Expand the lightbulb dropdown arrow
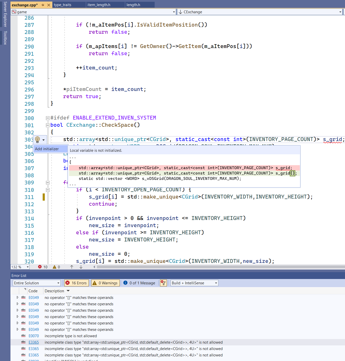This screenshot has width=345, height=361. point(44,140)
